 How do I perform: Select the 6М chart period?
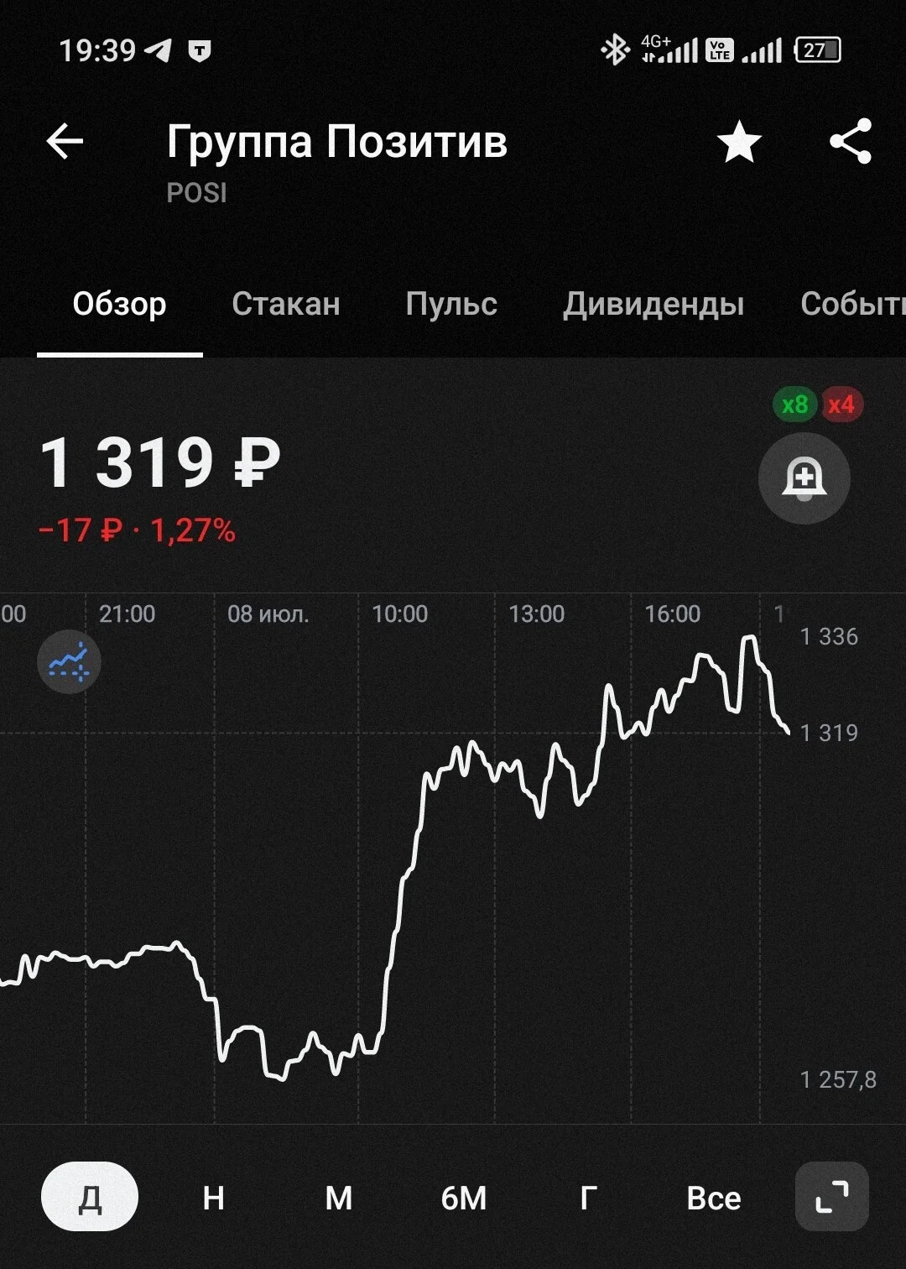click(464, 1198)
